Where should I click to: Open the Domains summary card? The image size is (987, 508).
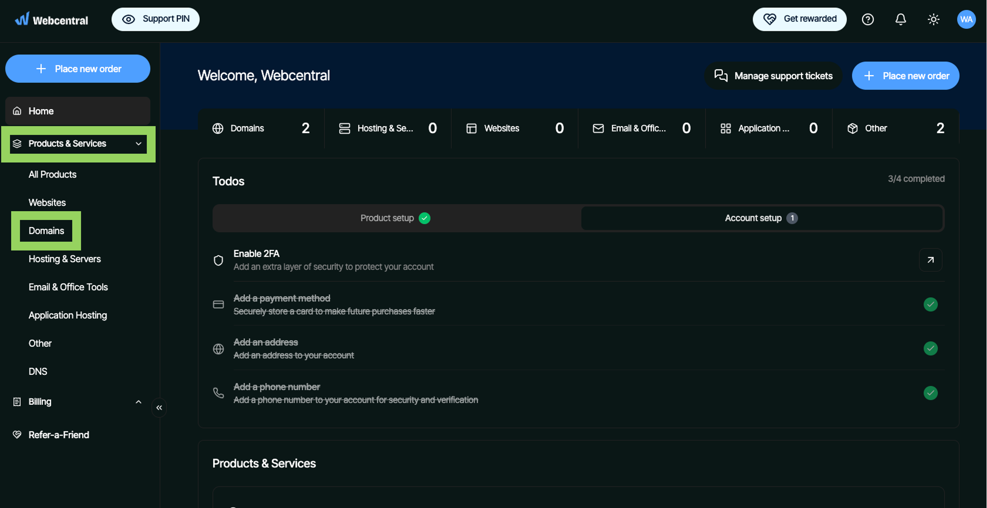[x=261, y=129]
